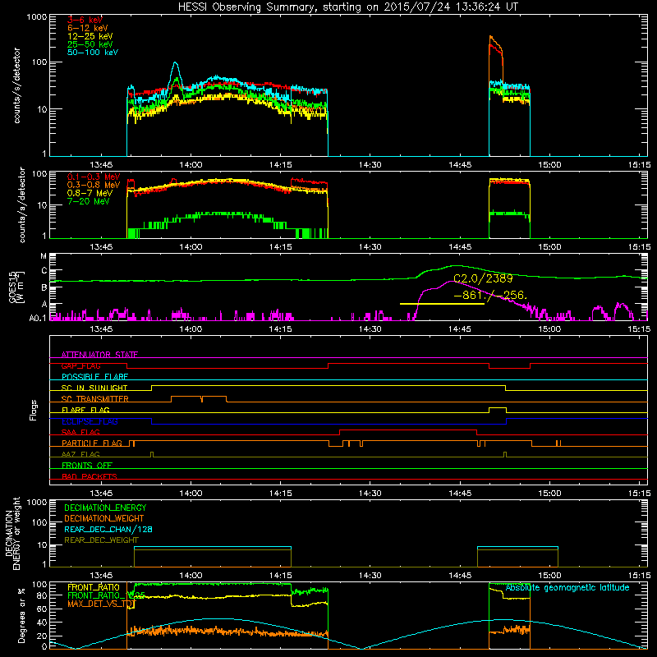Click the orange 6-12 keV flare spike near 14:50
This screenshot has width=657, height=657.
495,42
